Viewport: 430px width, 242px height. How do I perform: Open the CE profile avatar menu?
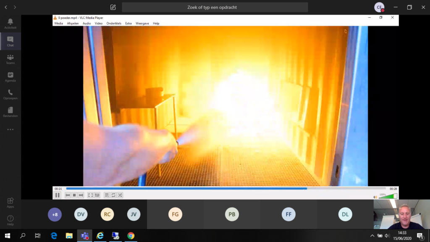379,7
